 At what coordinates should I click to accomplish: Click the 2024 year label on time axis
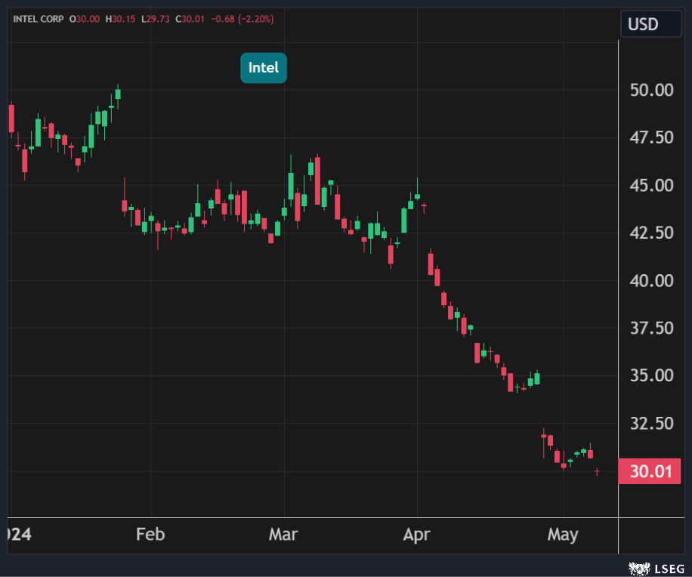click(x=15, y=535)
